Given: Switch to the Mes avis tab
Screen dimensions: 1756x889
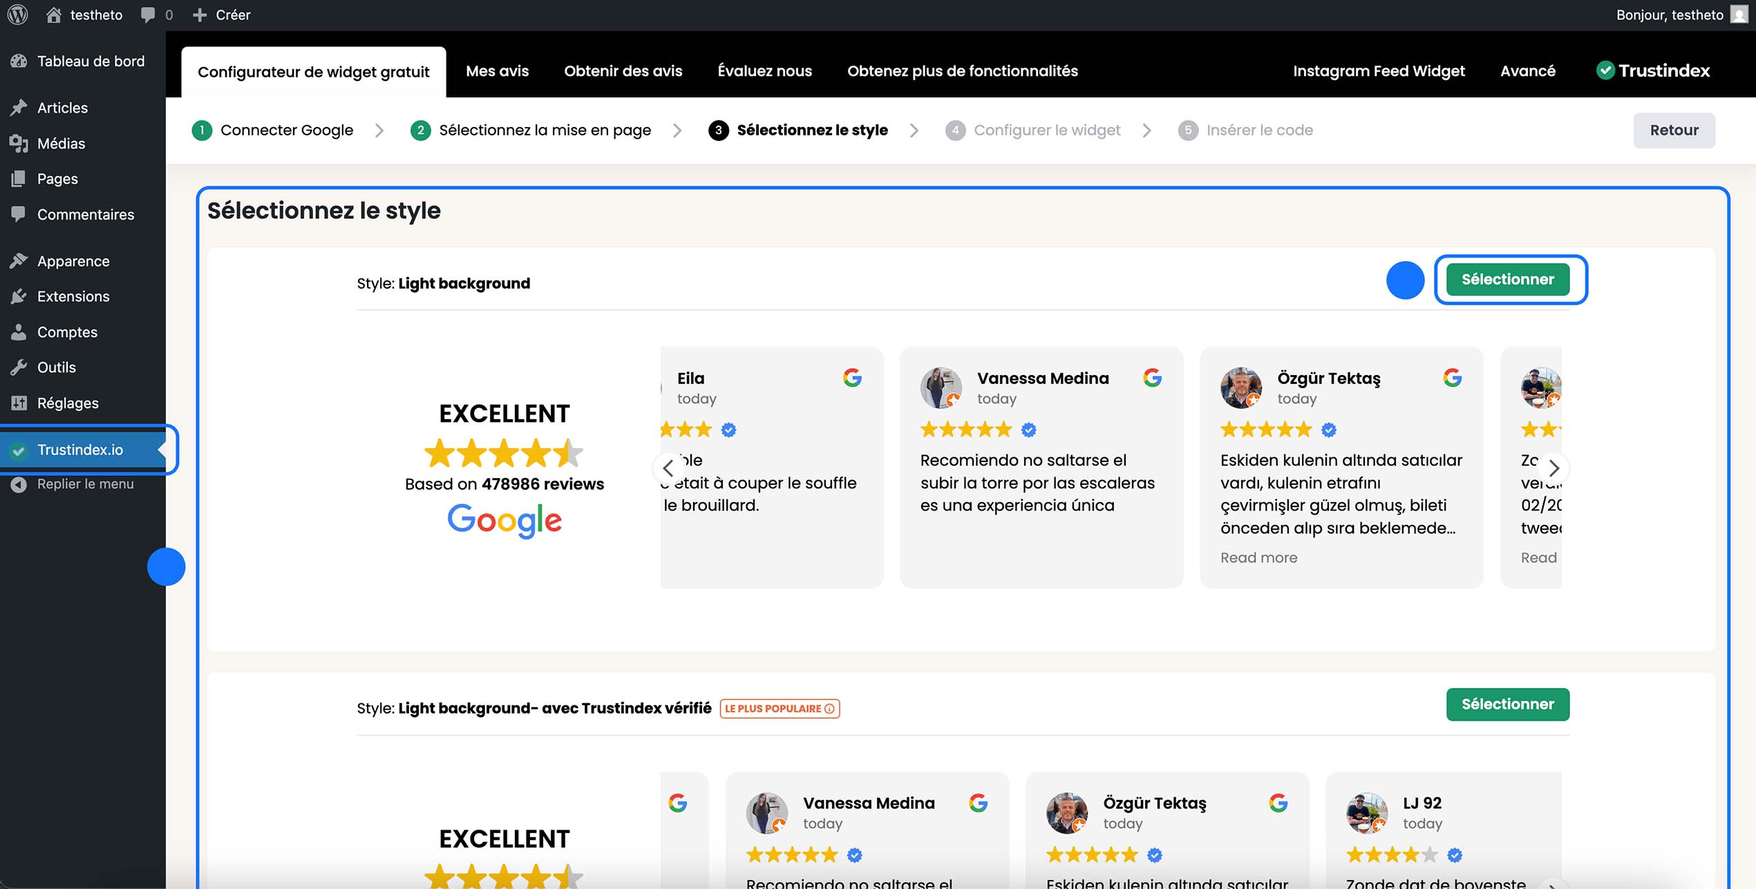Looking at the screenshot, I should tap(497, 70).
